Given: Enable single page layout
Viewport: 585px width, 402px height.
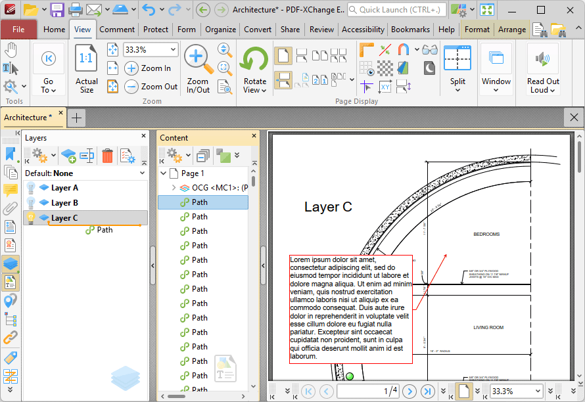Looking at the screenshot, I should click(x=283, y=56).
